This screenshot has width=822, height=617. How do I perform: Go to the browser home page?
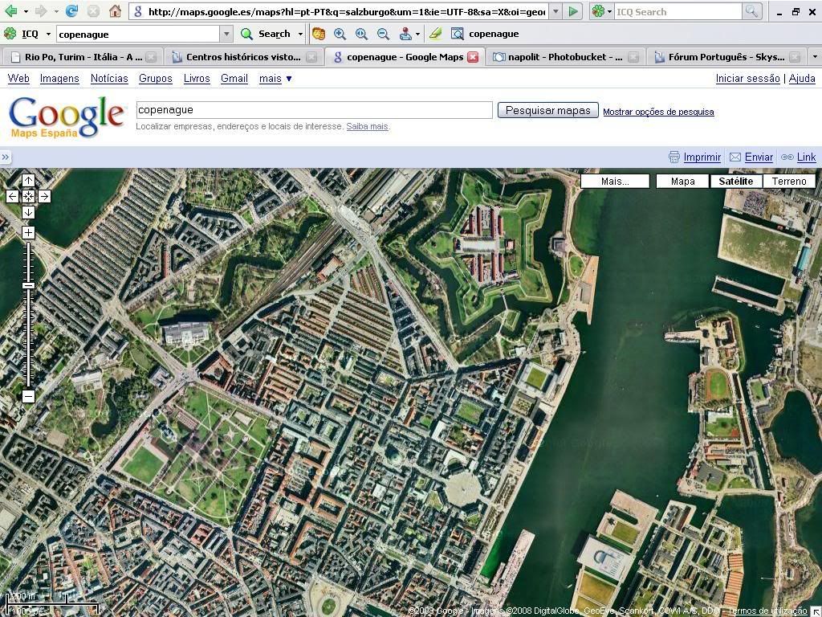[115, 11]
